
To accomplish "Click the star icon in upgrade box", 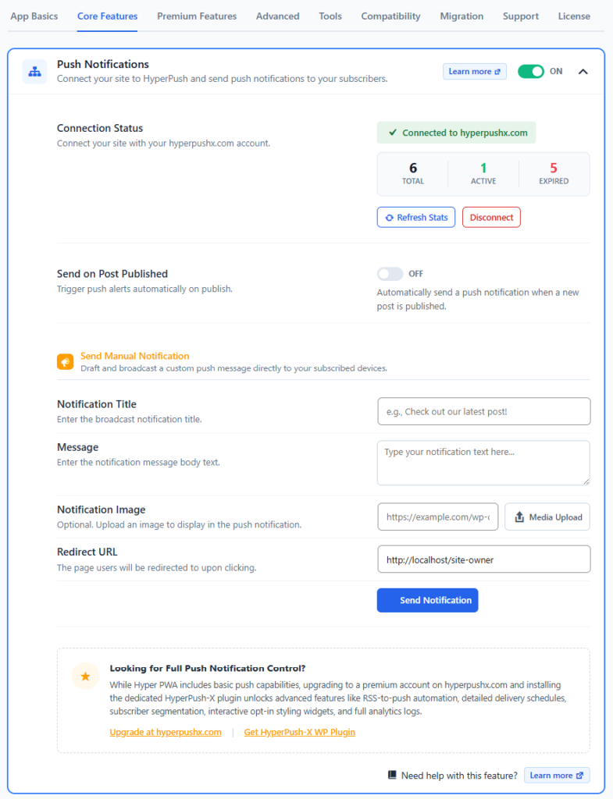I will pos(85,676).
